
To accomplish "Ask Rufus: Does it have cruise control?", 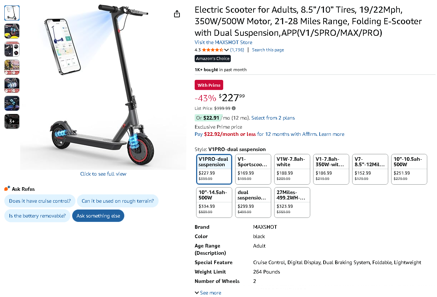I will [x=40, y=201].
